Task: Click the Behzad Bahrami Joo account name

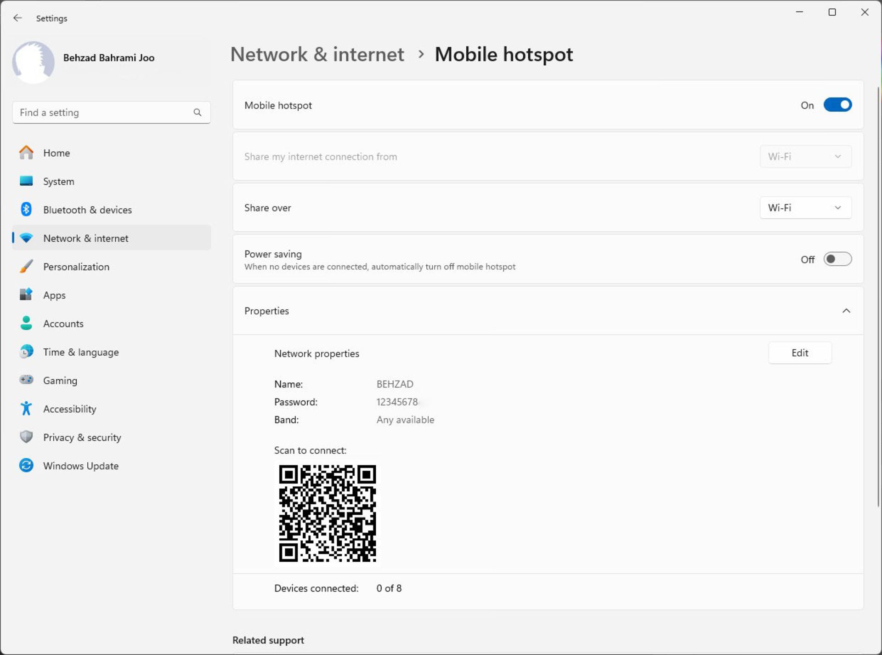Action: click(109, 57)
